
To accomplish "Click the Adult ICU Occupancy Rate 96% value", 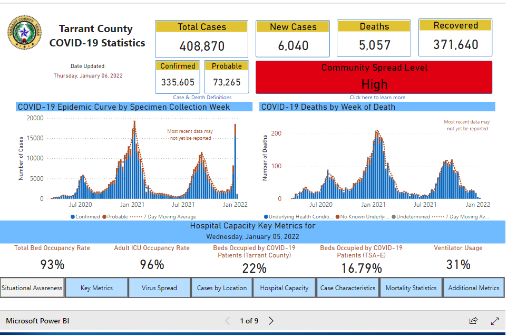I will pyautogui.click(x=152, y=265).
